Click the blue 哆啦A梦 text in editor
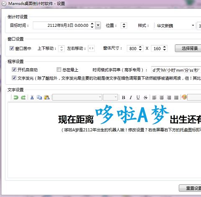The height and width of the screenshot is (197, 201). pos(132,114)
